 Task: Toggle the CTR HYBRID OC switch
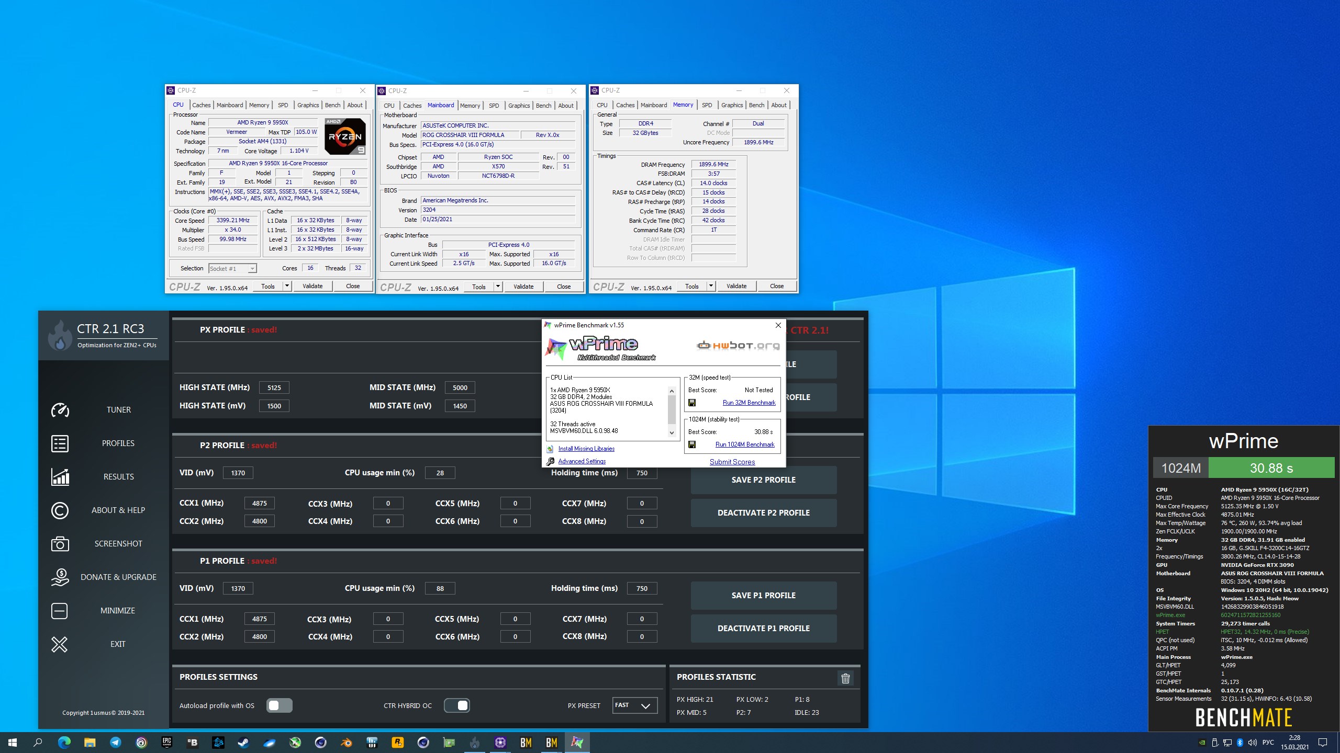457,705
